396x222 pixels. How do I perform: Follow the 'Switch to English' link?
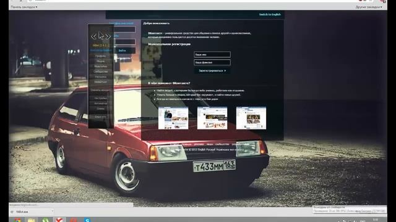click(270, 14)
